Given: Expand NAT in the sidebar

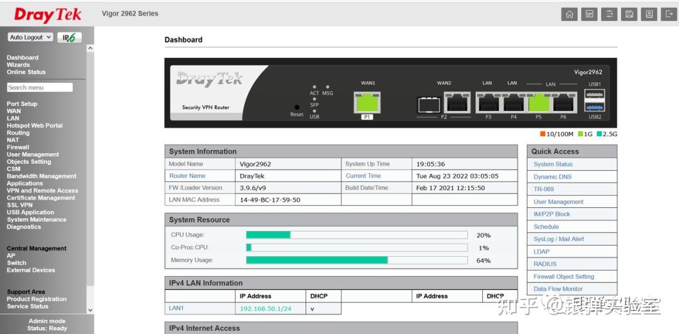Looking at the screenshot, I should (x=13, y=140).
